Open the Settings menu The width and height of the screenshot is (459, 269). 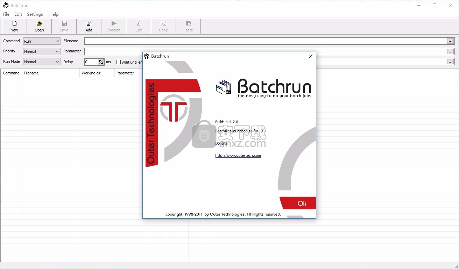coord(35,14)
